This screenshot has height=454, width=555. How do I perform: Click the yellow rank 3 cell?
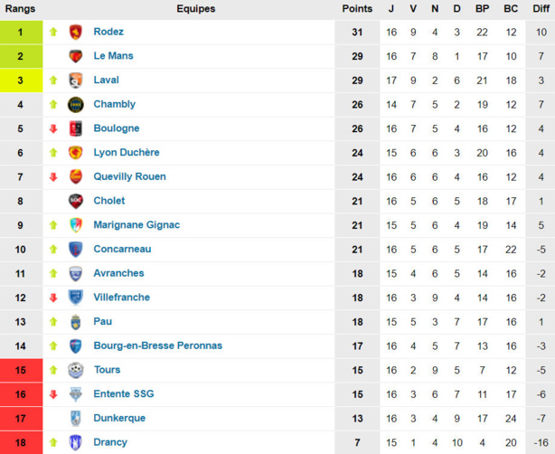click(21, 80)
